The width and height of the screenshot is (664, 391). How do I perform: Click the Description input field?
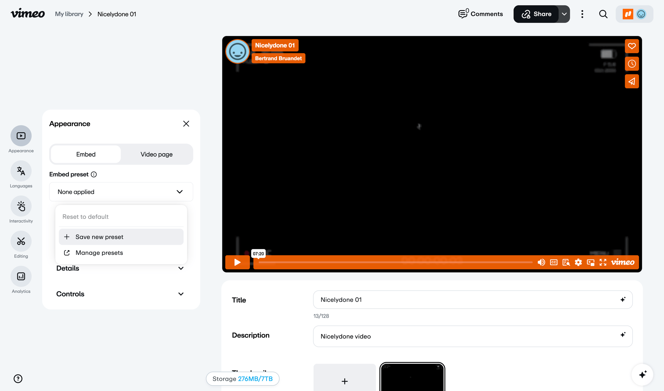tap(473, 336)
